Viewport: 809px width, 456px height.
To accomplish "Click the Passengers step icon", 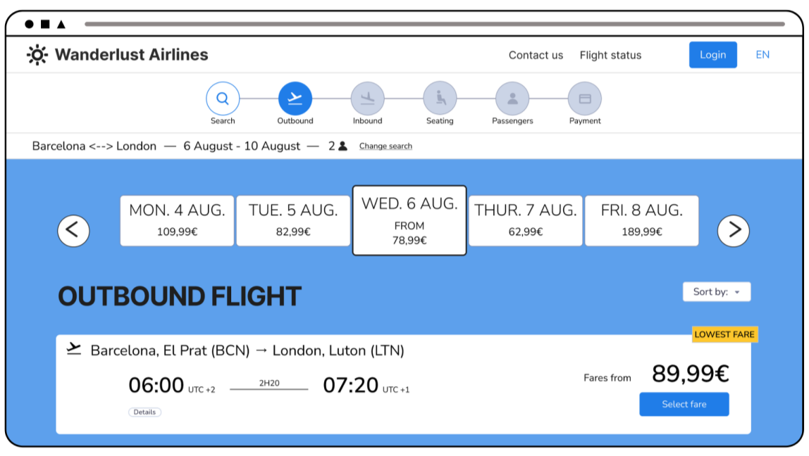I will pos(512,99).
